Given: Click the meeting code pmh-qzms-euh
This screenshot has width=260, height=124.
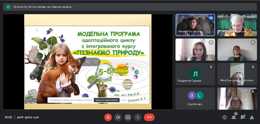Looking at the screenshot, I should point(28,117).
